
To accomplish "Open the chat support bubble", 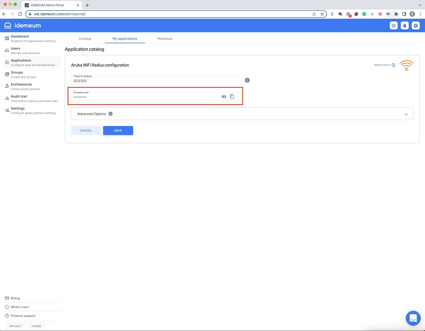I will [413, 318].
